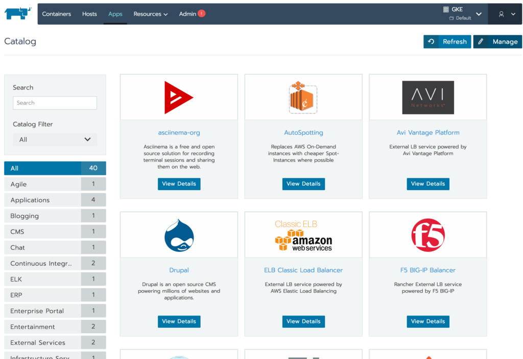Screen dimensions: 523x359
Task: Click the GKE environment stack icon
Action: point(446,9)
